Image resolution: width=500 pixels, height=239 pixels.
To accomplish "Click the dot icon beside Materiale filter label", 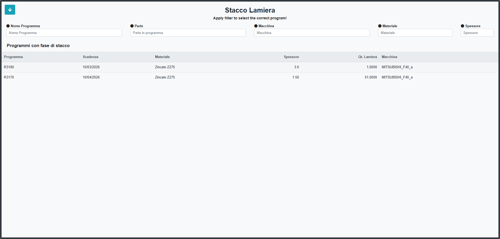I will (380, 26).
